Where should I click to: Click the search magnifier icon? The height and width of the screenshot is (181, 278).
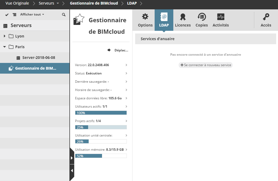[64, 14]
